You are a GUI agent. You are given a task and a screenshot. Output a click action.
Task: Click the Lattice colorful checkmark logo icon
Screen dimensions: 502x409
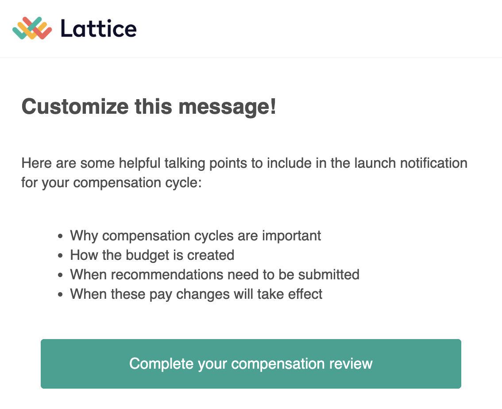click(x=32, y=28)
